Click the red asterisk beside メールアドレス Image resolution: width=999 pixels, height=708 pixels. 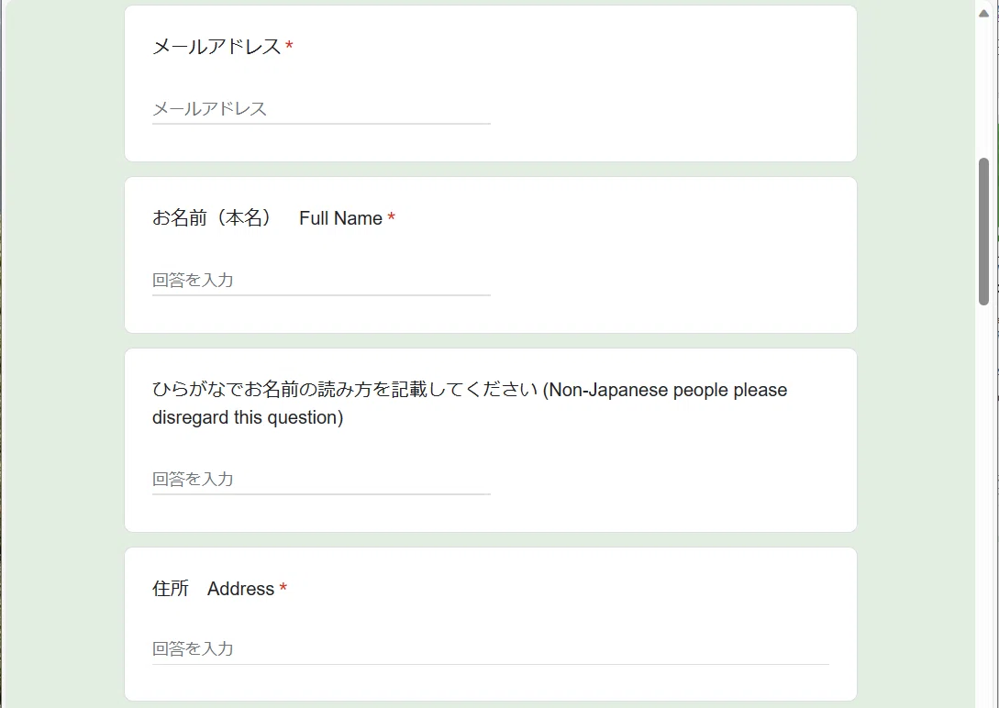(x=289, y=46)
